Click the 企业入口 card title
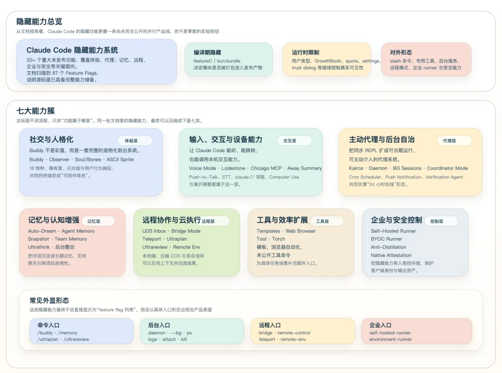The width and height of the screenshot is (502, 373). tap(380, 325)
